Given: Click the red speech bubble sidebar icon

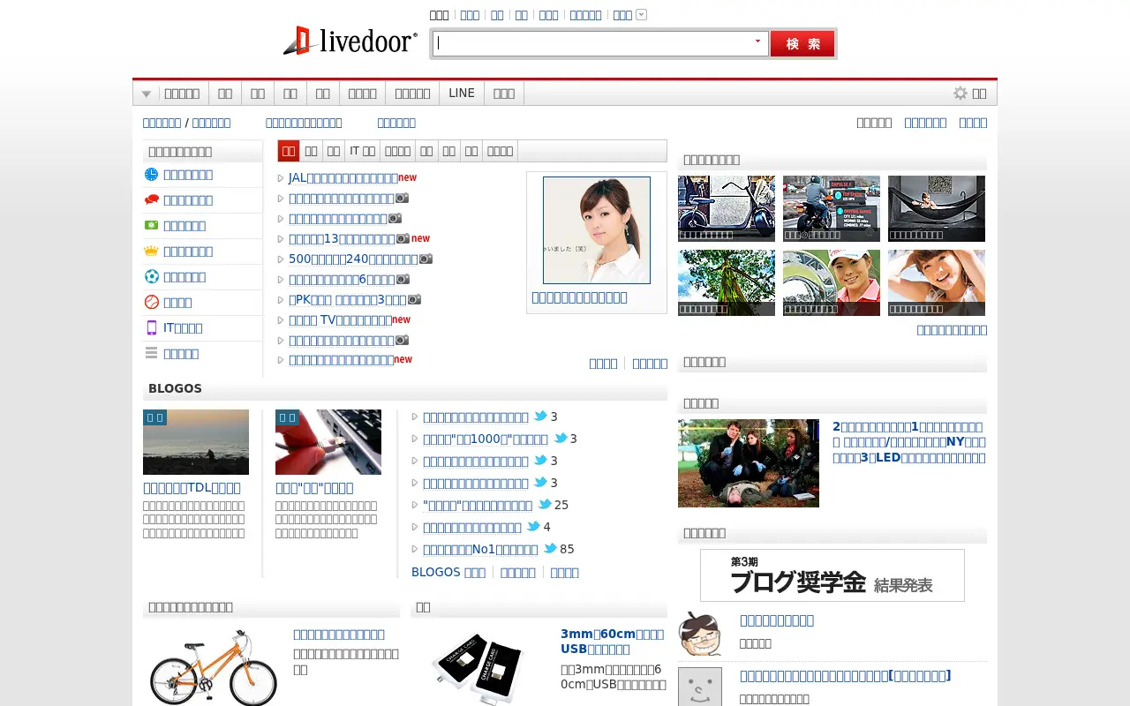Looking at the screenshot, I should click(x=152, y=200).
